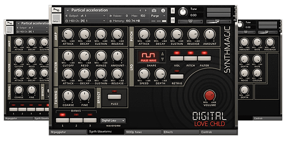Switch to the Arpeggiator tab
Screen dimensions: 286x141
(x=68, y=132)
